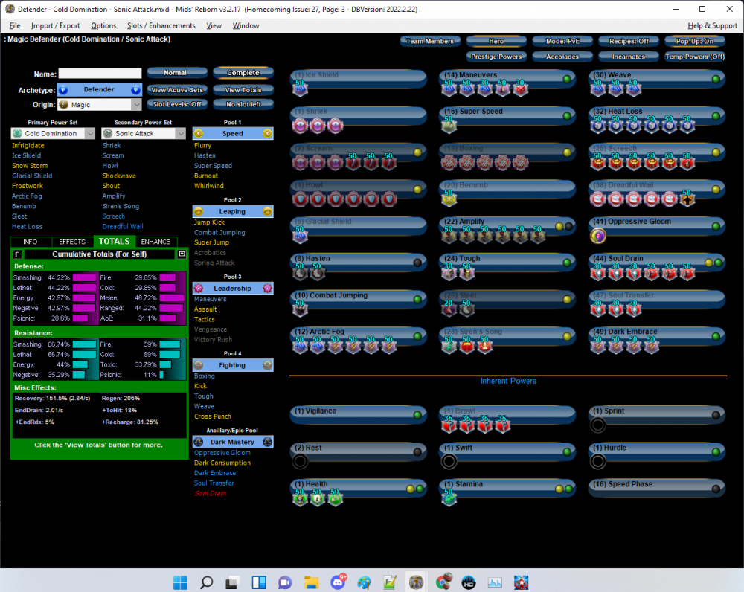The image size is (744, 592).
Task: Click the enhancement slot icon under Ice Shield
Action: (x=301, y=89)
